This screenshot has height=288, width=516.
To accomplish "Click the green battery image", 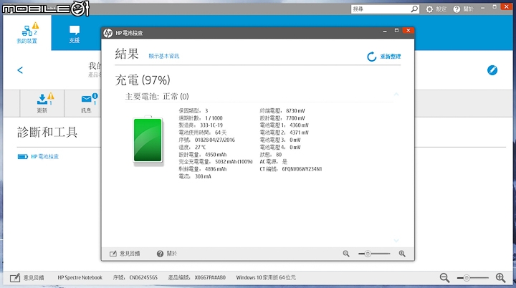I will pyautogui.click(x=148, y=140).
